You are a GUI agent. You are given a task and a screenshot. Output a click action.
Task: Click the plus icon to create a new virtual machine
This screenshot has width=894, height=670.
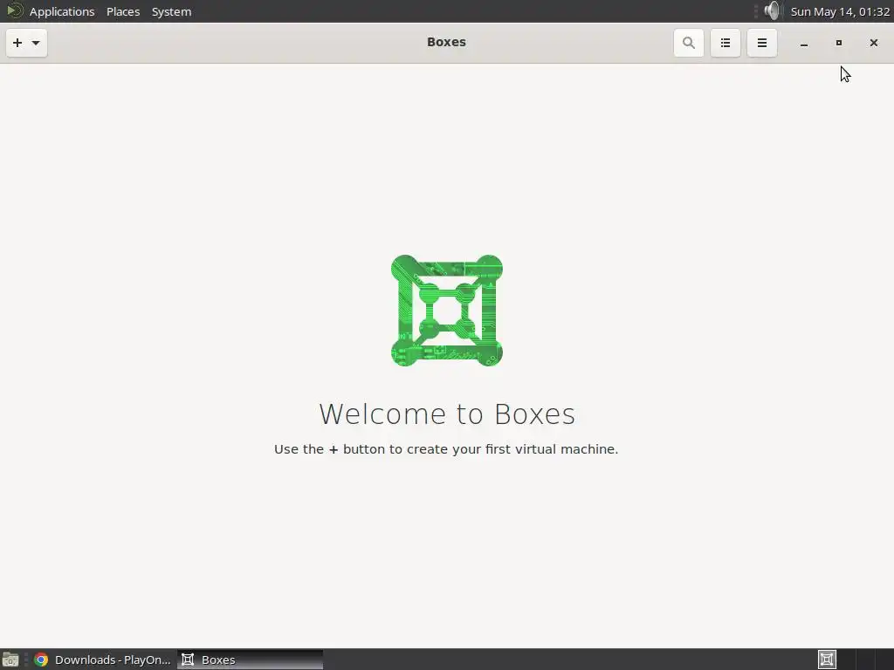17,43
